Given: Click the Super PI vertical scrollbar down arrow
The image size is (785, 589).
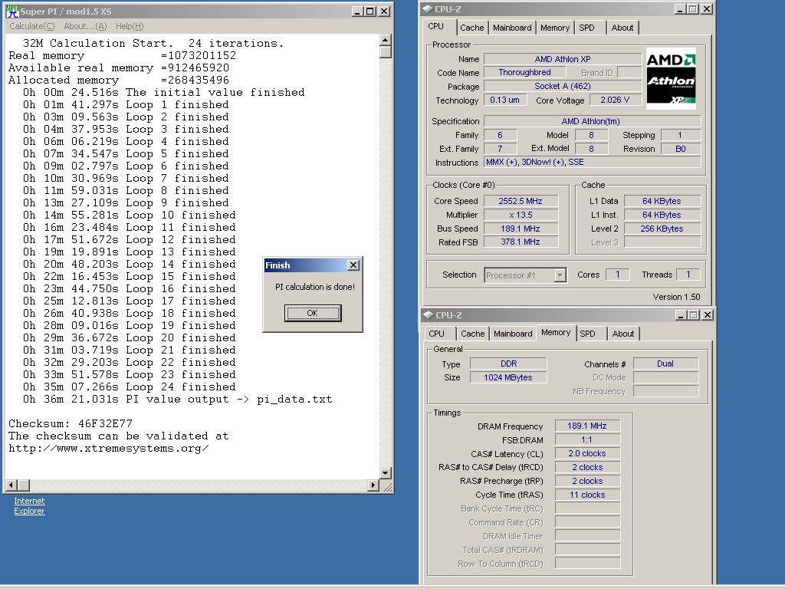Looking at the screenshot, I should (x=385, y=472).
